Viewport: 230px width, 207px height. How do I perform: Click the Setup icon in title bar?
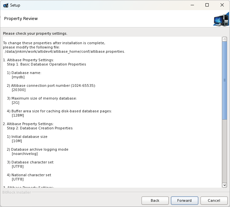[x=6, y=5]
